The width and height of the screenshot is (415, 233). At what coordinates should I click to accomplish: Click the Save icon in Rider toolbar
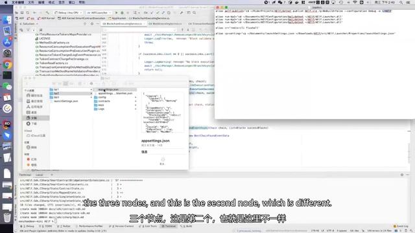(x=22, y=13)
